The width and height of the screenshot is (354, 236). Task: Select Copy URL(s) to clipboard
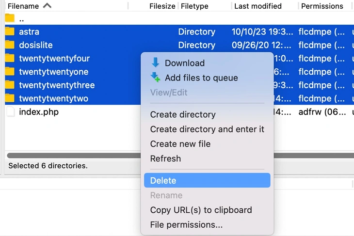(207, 210)
